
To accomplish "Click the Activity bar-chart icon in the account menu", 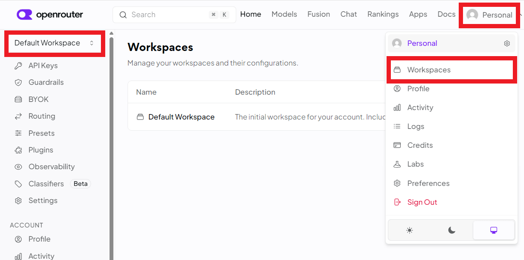I will [397, 108].
